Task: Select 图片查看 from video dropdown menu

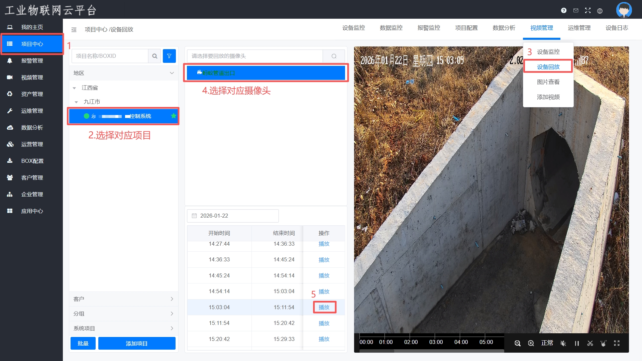Action: (x=548, y=82)
